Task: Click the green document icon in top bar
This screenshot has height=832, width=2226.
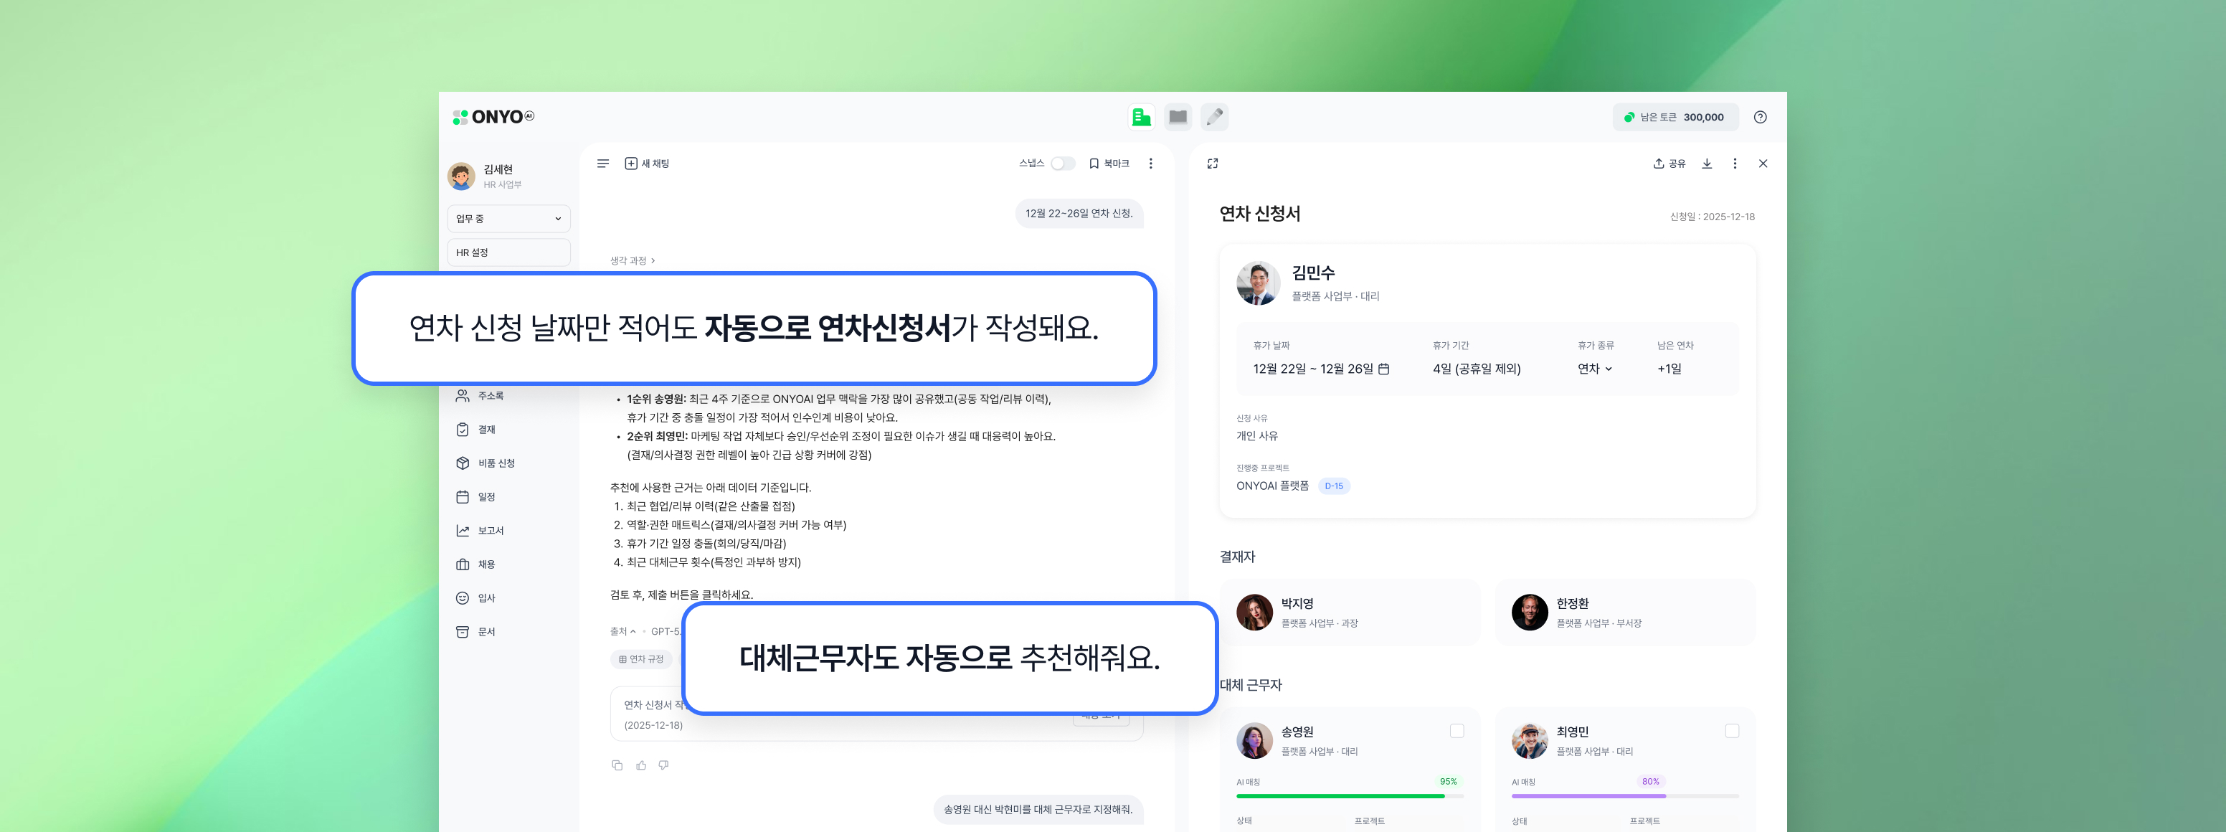Action: [x=1141, y=117]
